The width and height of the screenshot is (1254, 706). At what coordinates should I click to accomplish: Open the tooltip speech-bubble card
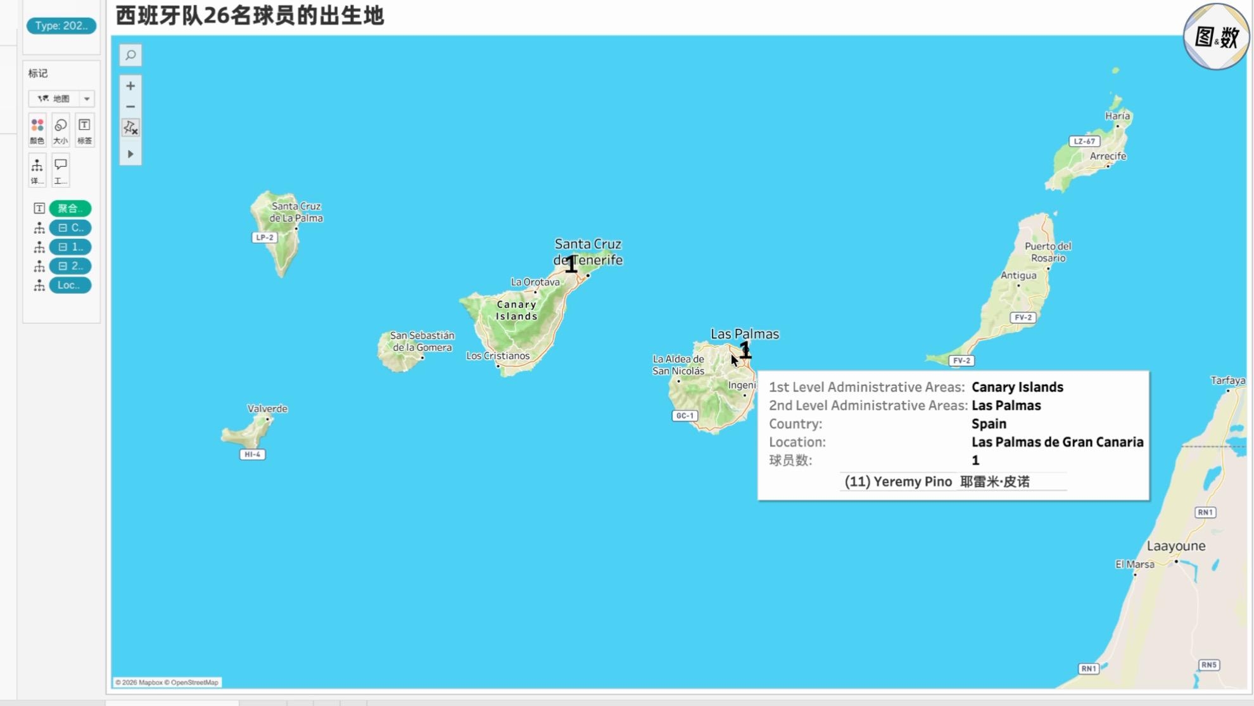coord(61,171)
